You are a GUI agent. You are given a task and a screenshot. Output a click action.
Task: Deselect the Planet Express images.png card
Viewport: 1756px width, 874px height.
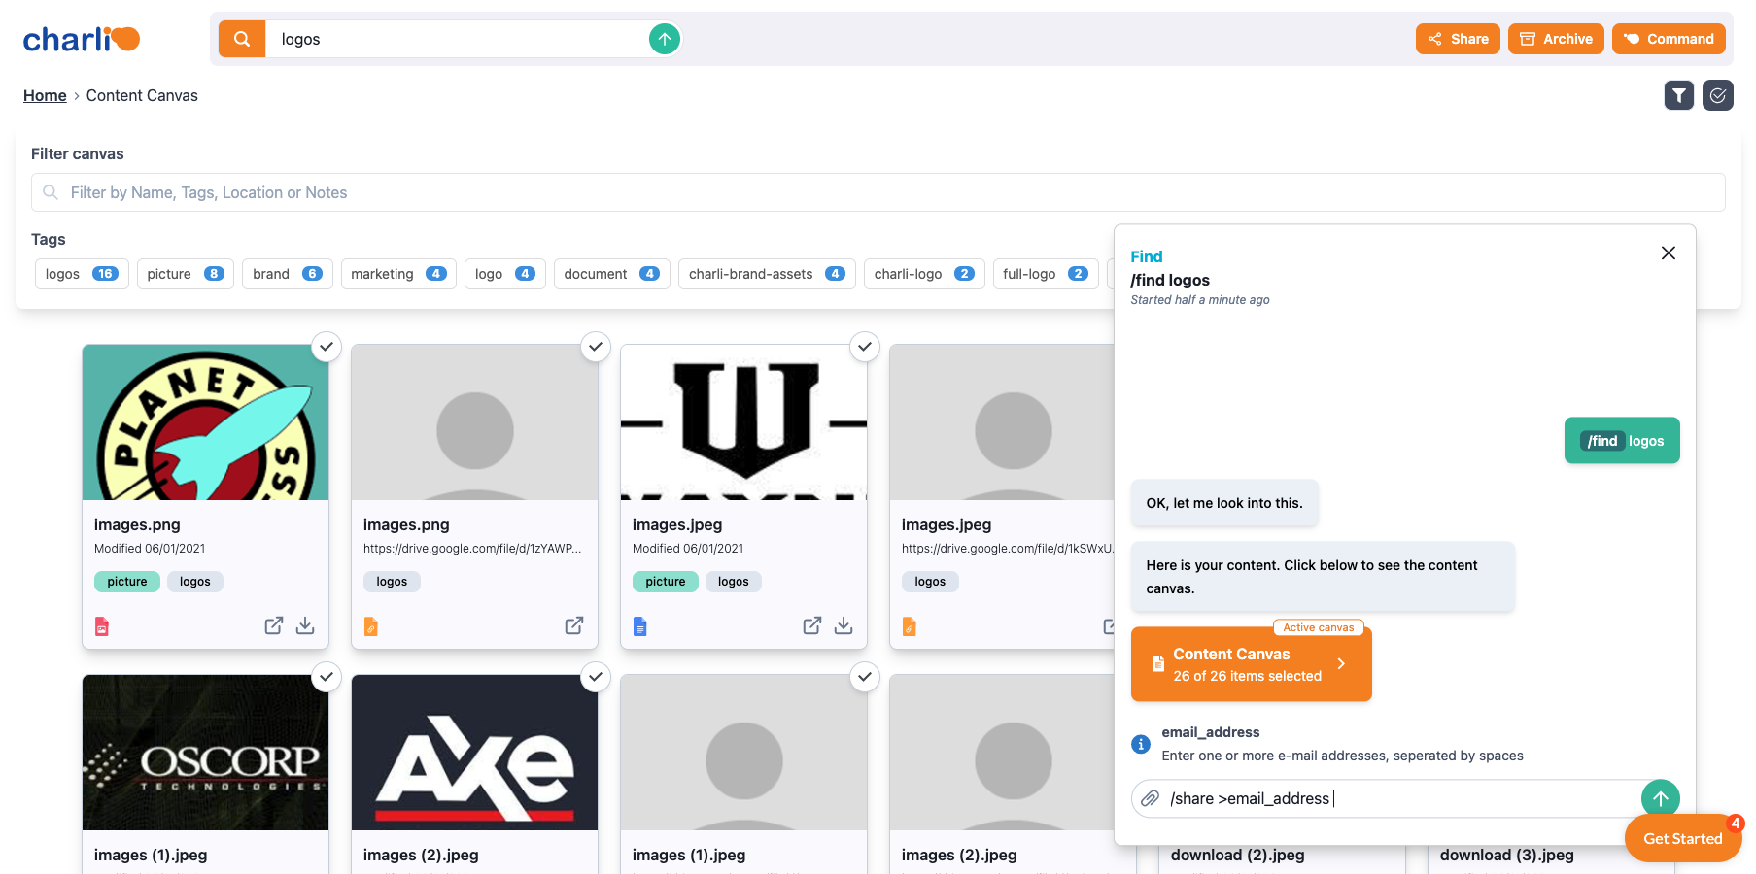point(327,347)
